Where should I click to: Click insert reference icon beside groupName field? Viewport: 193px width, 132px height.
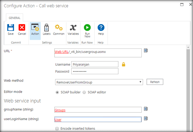click(x=146, y=109)
